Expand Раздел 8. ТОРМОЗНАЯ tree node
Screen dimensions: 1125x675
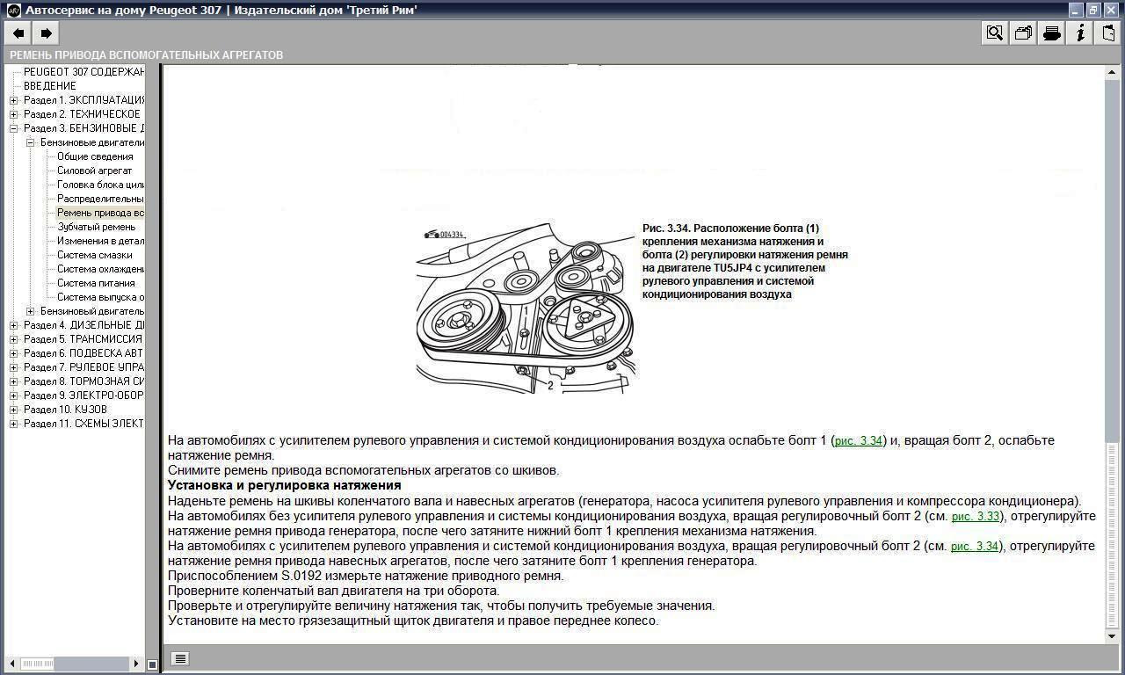coord(13,381)
